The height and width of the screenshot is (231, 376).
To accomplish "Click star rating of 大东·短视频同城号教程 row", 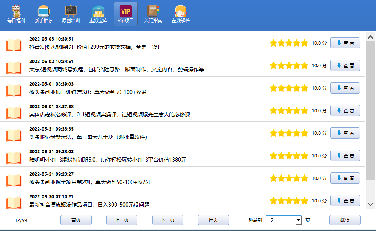I will pyautogui.click(x=289, y=65).
